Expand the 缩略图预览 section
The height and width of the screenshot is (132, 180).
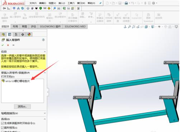click(x=45, y=113)
